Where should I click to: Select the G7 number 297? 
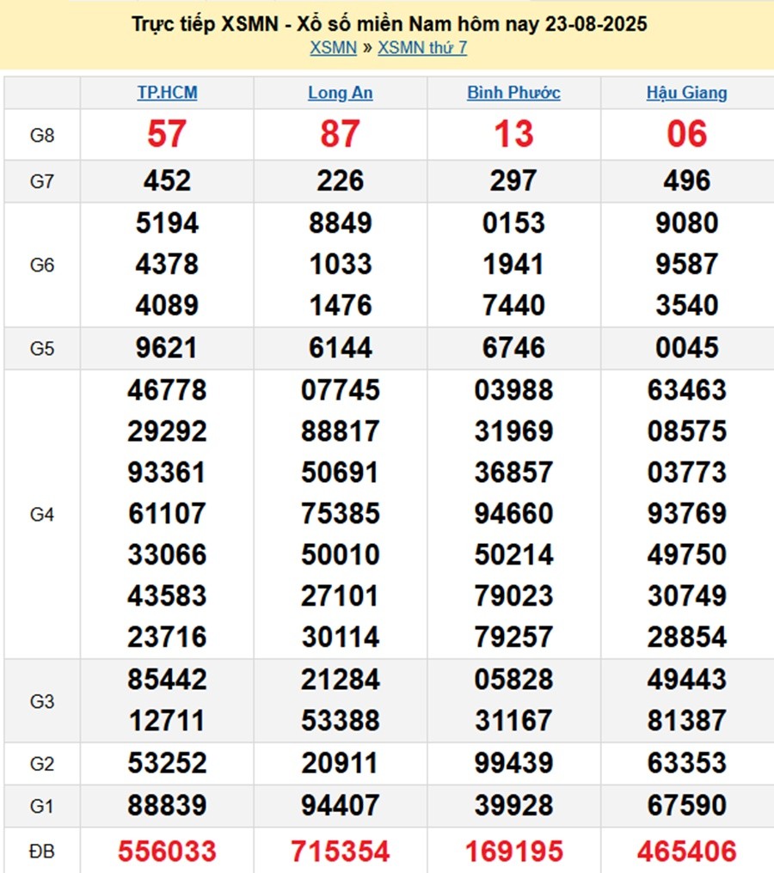pyautogui.click(x=513, y=180)
